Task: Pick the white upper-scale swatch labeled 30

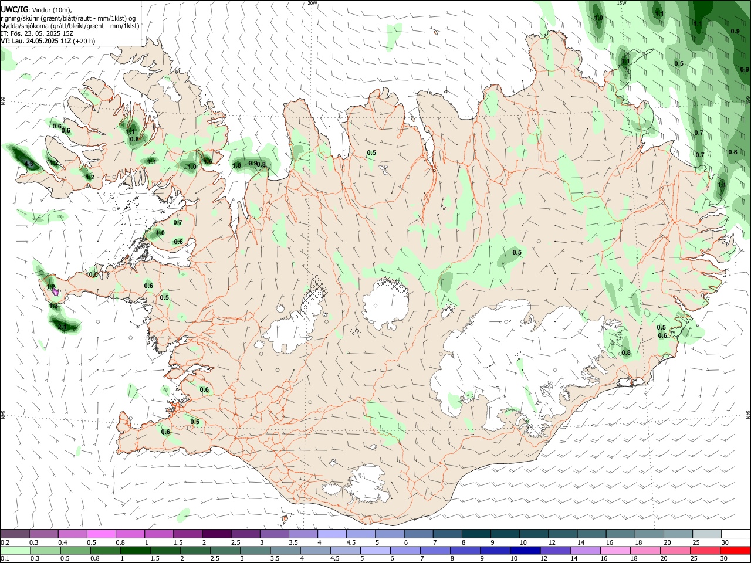Action: click(x=736, y=534)
